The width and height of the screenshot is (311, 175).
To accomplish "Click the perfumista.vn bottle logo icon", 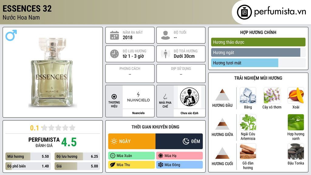I will (x=244, y=12).
